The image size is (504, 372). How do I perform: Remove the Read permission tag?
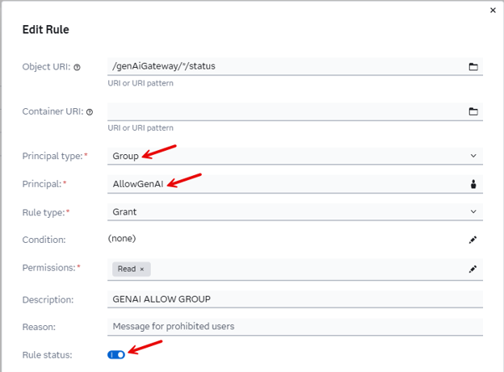[142, 270]
